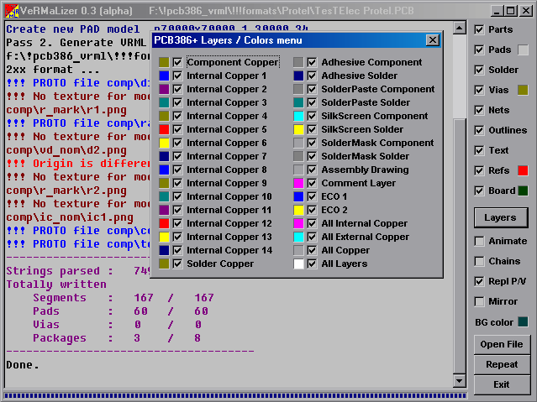Toggle the Internal Copper 3 checkbox
The width and height of the screenshot is (537, 402).
click(x=177, y=102)
